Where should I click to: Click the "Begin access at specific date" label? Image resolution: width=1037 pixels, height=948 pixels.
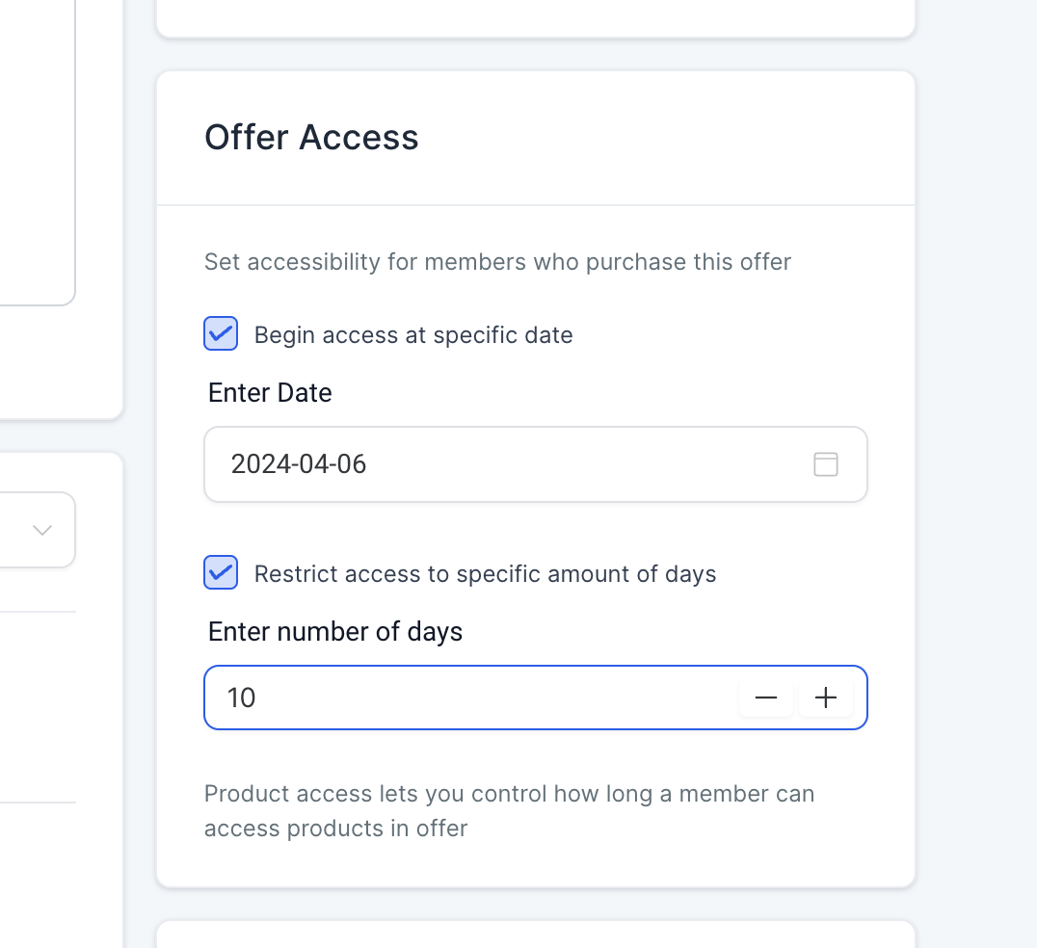[x=413, y=335]
